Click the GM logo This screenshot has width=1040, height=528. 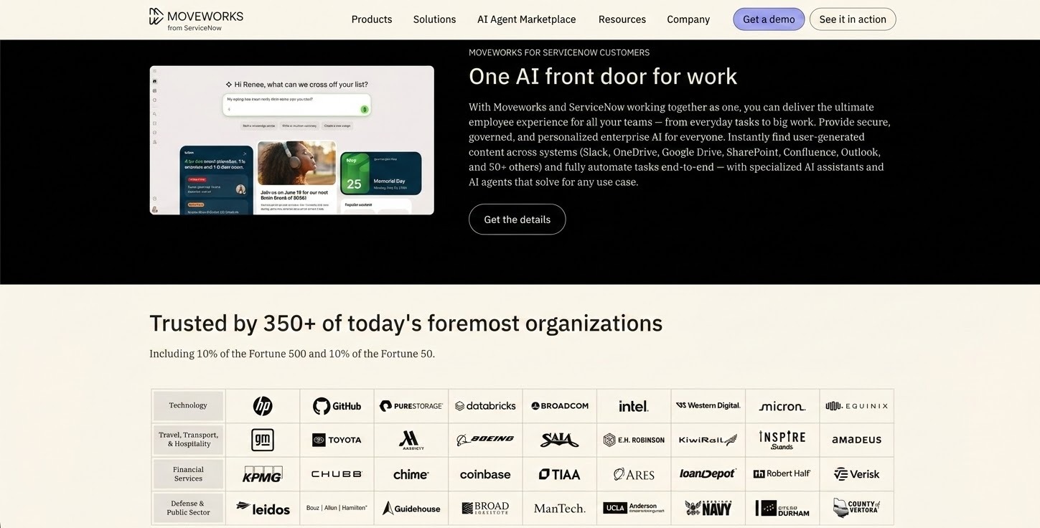pos(263,440)
